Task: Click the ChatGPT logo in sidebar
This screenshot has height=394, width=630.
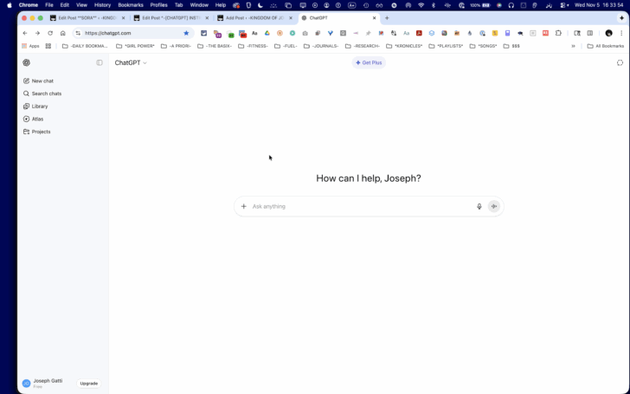Action: coord(27,62)
